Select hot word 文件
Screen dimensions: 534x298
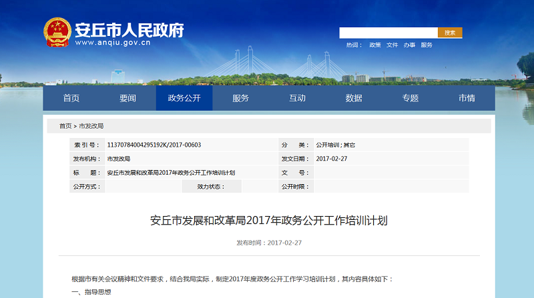click(x=392, y=45)
